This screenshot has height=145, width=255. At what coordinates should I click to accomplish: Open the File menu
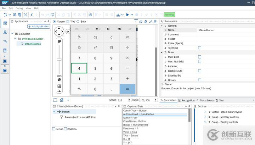[x=4, y=8]
